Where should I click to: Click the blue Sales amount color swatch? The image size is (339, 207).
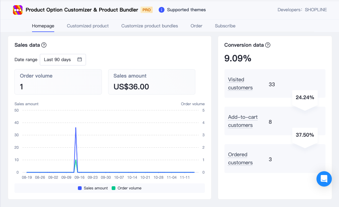[x=79, y=188]
